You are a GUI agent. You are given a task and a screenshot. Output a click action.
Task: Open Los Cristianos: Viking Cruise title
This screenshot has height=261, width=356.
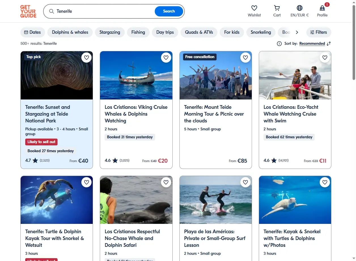pyautogui.click(x=136, y=114)
